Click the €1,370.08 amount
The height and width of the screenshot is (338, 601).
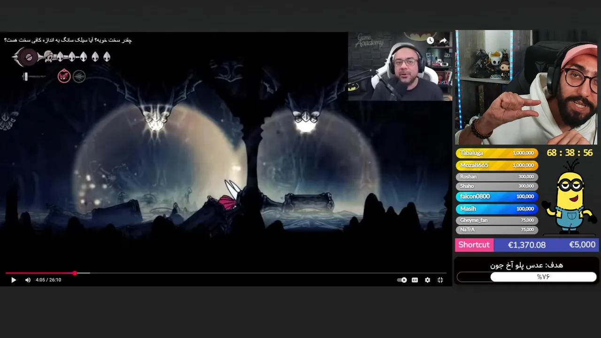(x=526, y=245)
